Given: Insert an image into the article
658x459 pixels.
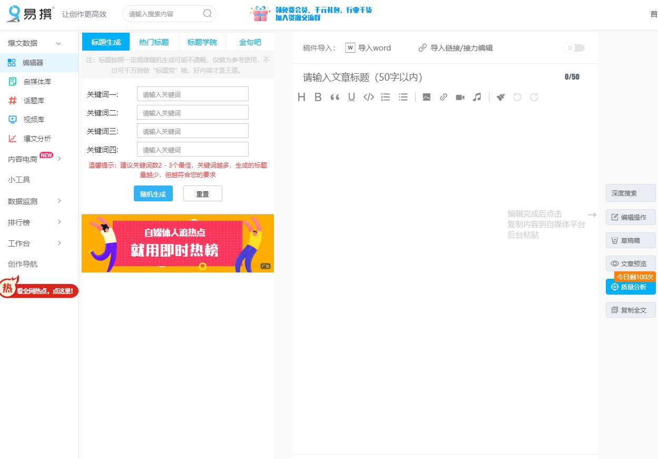Looking at the screenshot, I should click(x=426, y=97).
